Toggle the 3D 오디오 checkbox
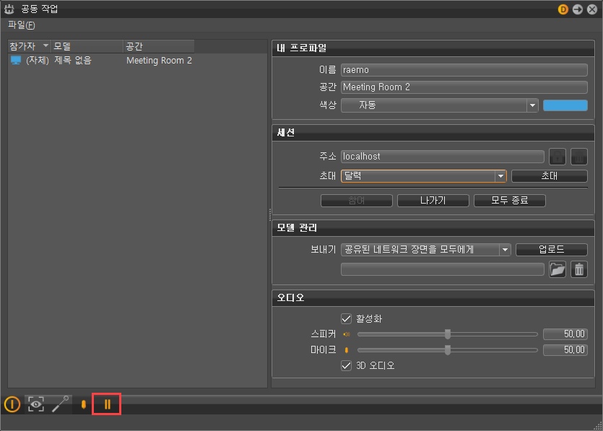This screenshot has height=431, width=603. coord(346,365)
